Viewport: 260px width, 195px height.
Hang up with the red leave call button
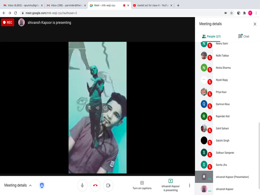click(x=95, y=185)
